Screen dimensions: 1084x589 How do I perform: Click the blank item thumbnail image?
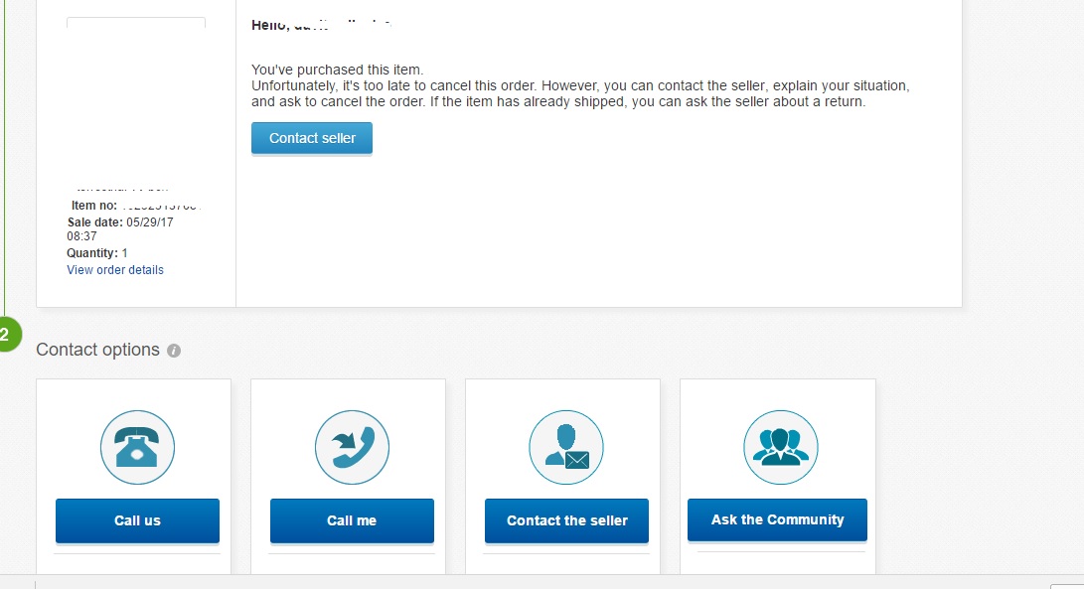[x=136, y=99]
